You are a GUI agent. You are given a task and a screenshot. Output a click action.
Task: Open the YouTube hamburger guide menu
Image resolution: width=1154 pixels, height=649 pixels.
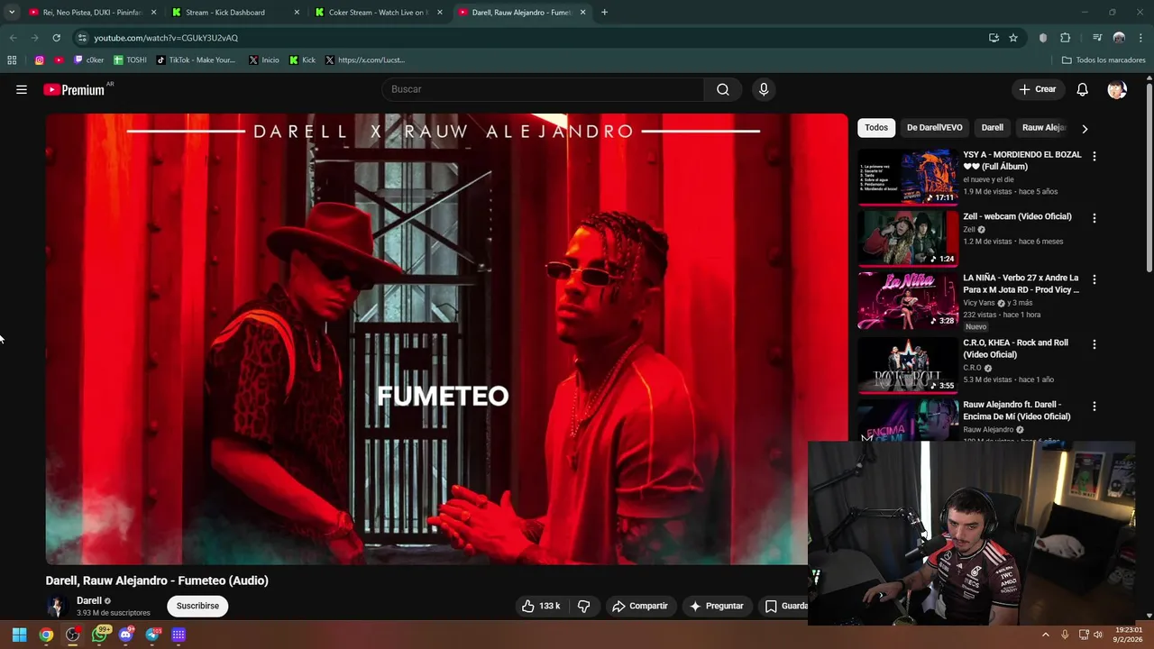pyautogui.click(x=22, y=89)
